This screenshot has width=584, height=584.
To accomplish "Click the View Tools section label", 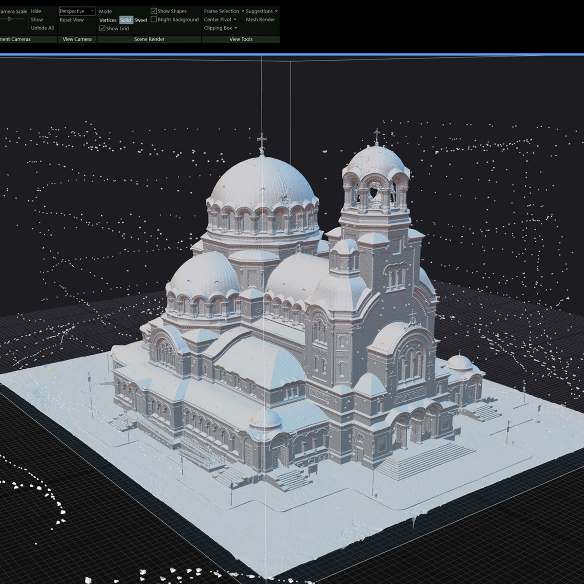I will (241, 38).
